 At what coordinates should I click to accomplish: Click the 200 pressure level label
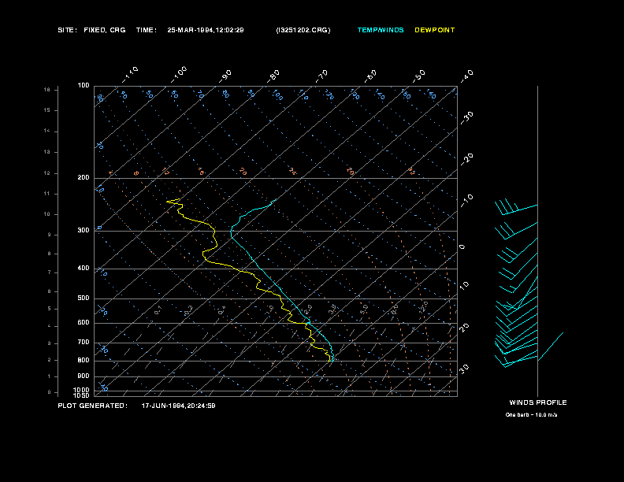tap(84, 178)
